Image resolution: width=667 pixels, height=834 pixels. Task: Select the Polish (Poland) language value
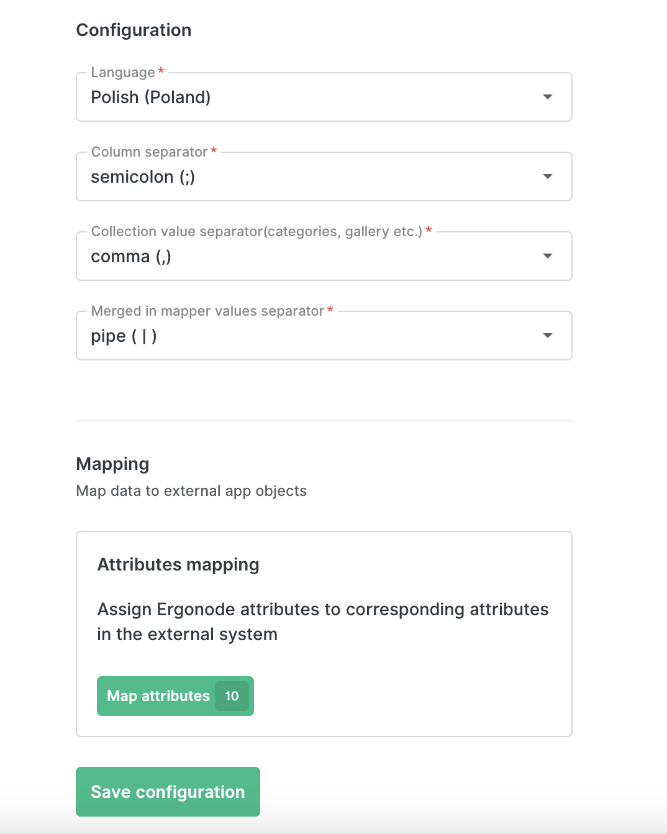(x=151, y=97)
